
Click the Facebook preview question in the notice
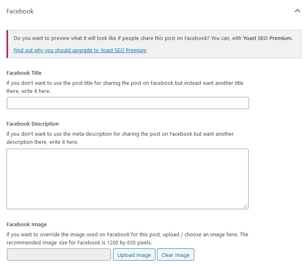[121, 38]
